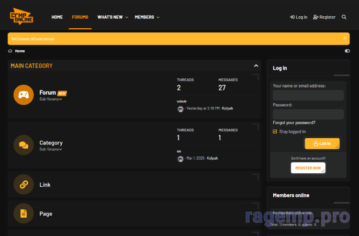The width and height of the screenshot is (359, 236).
Task: Click the home icon in breadcrumb
Action: click(x=10, y=51)
